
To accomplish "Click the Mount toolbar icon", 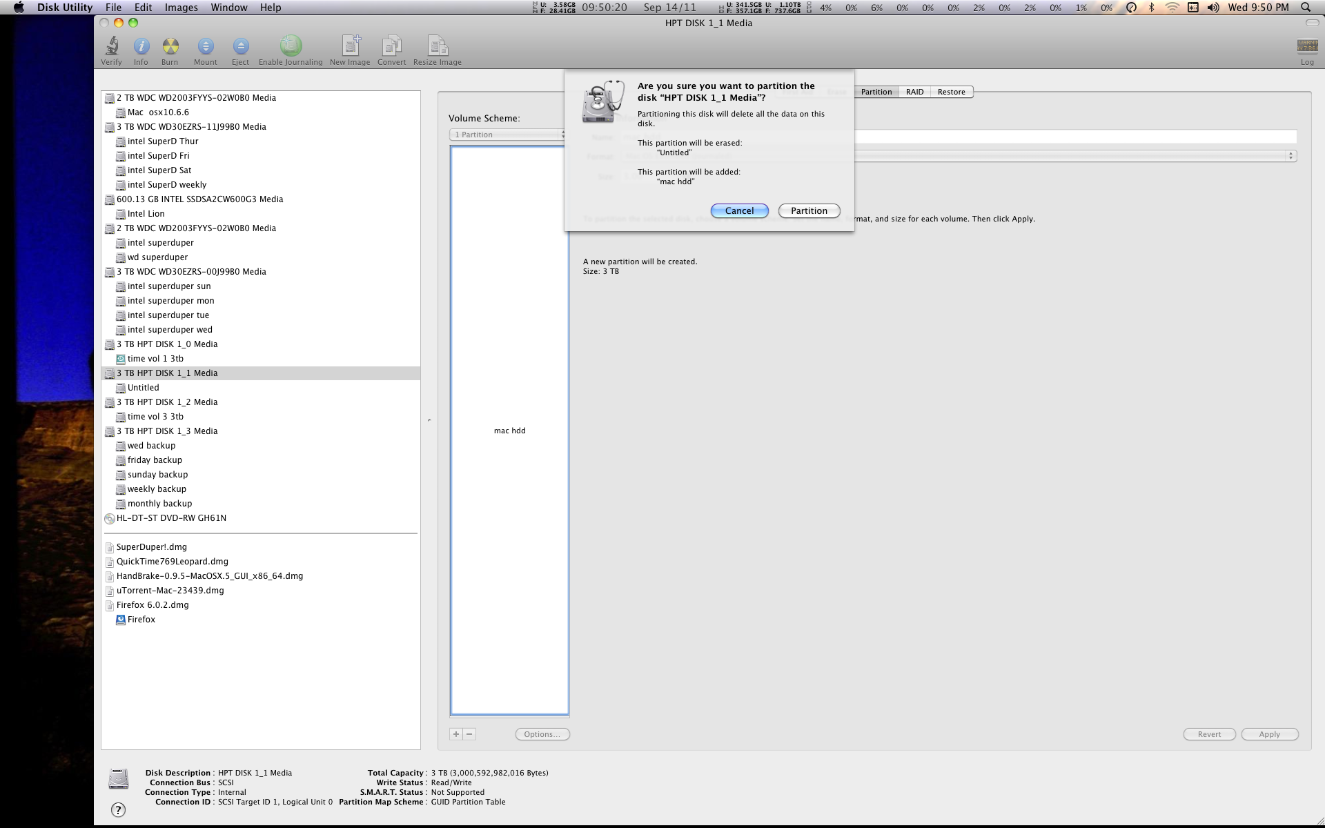I will click(205, 51).
